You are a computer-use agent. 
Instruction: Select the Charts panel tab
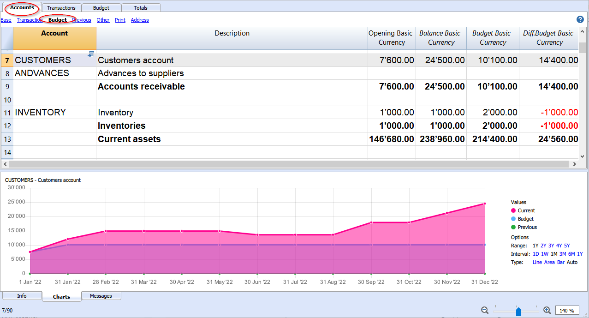coord(61,297)
